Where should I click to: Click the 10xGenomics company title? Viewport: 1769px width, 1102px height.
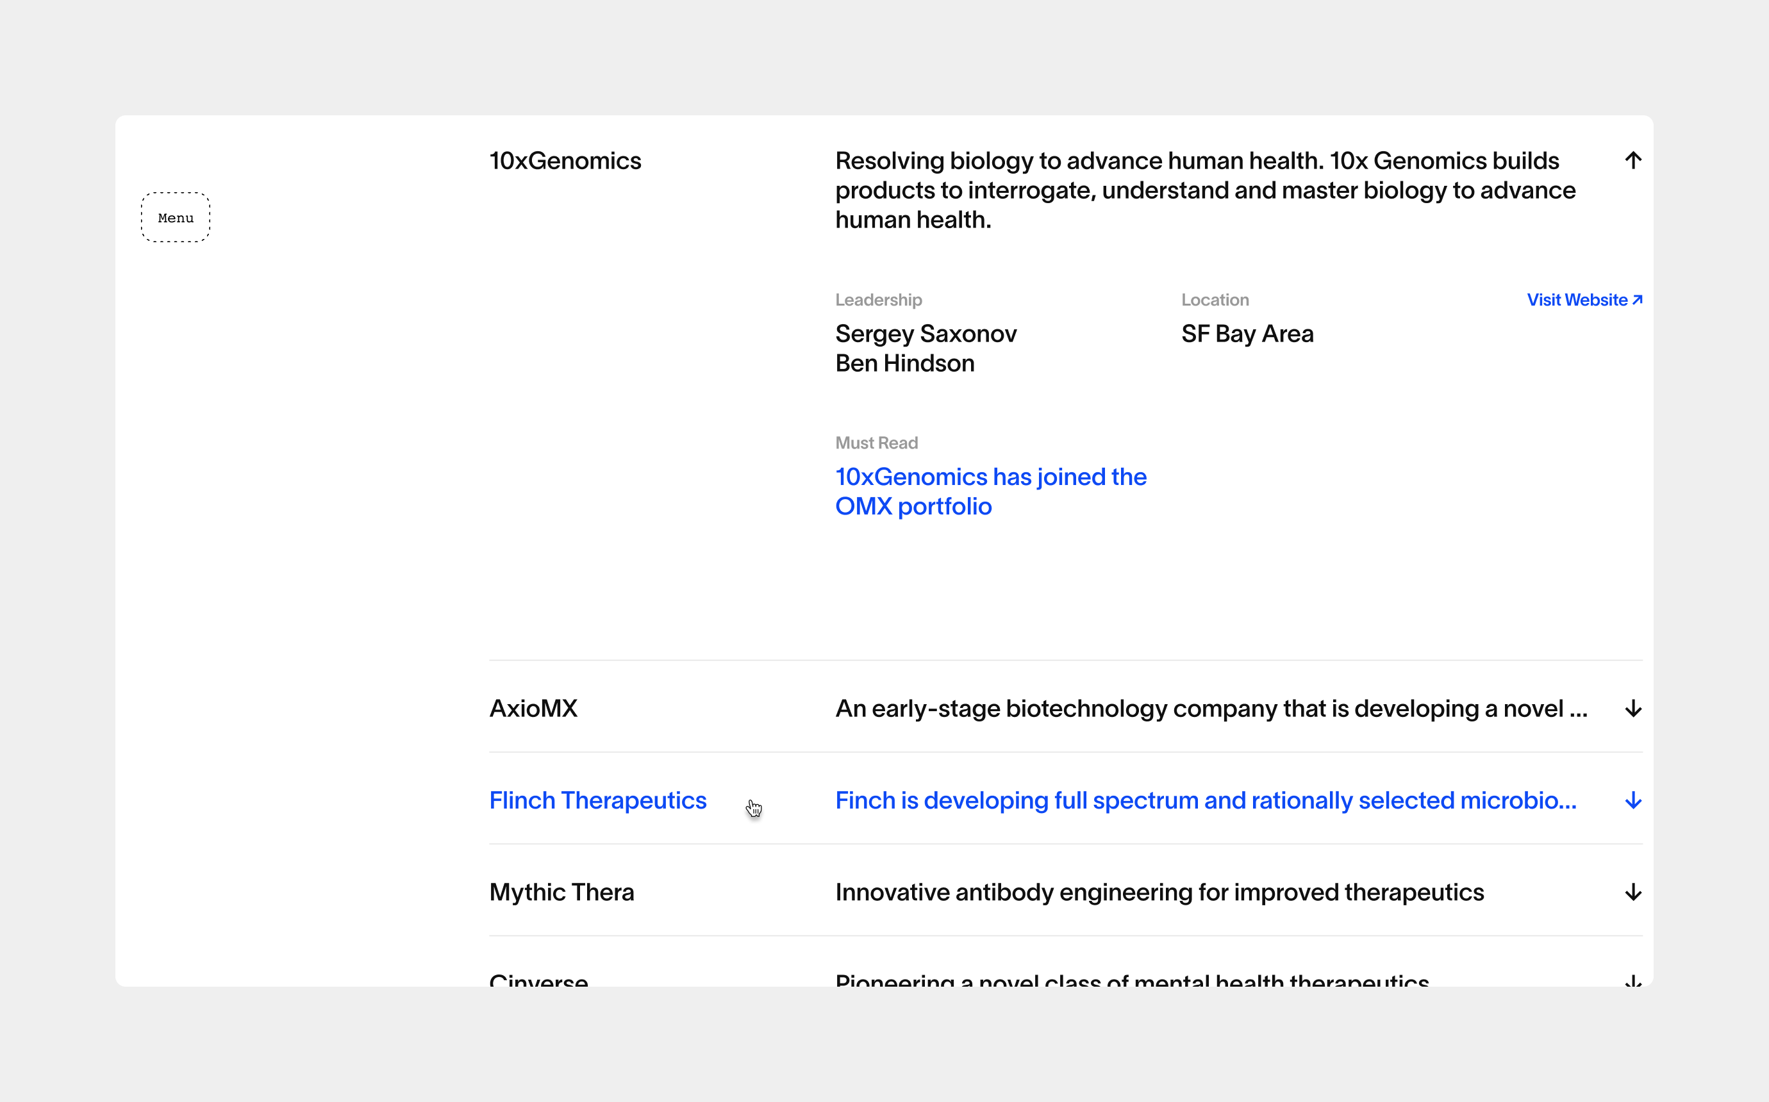pos(565,160)
